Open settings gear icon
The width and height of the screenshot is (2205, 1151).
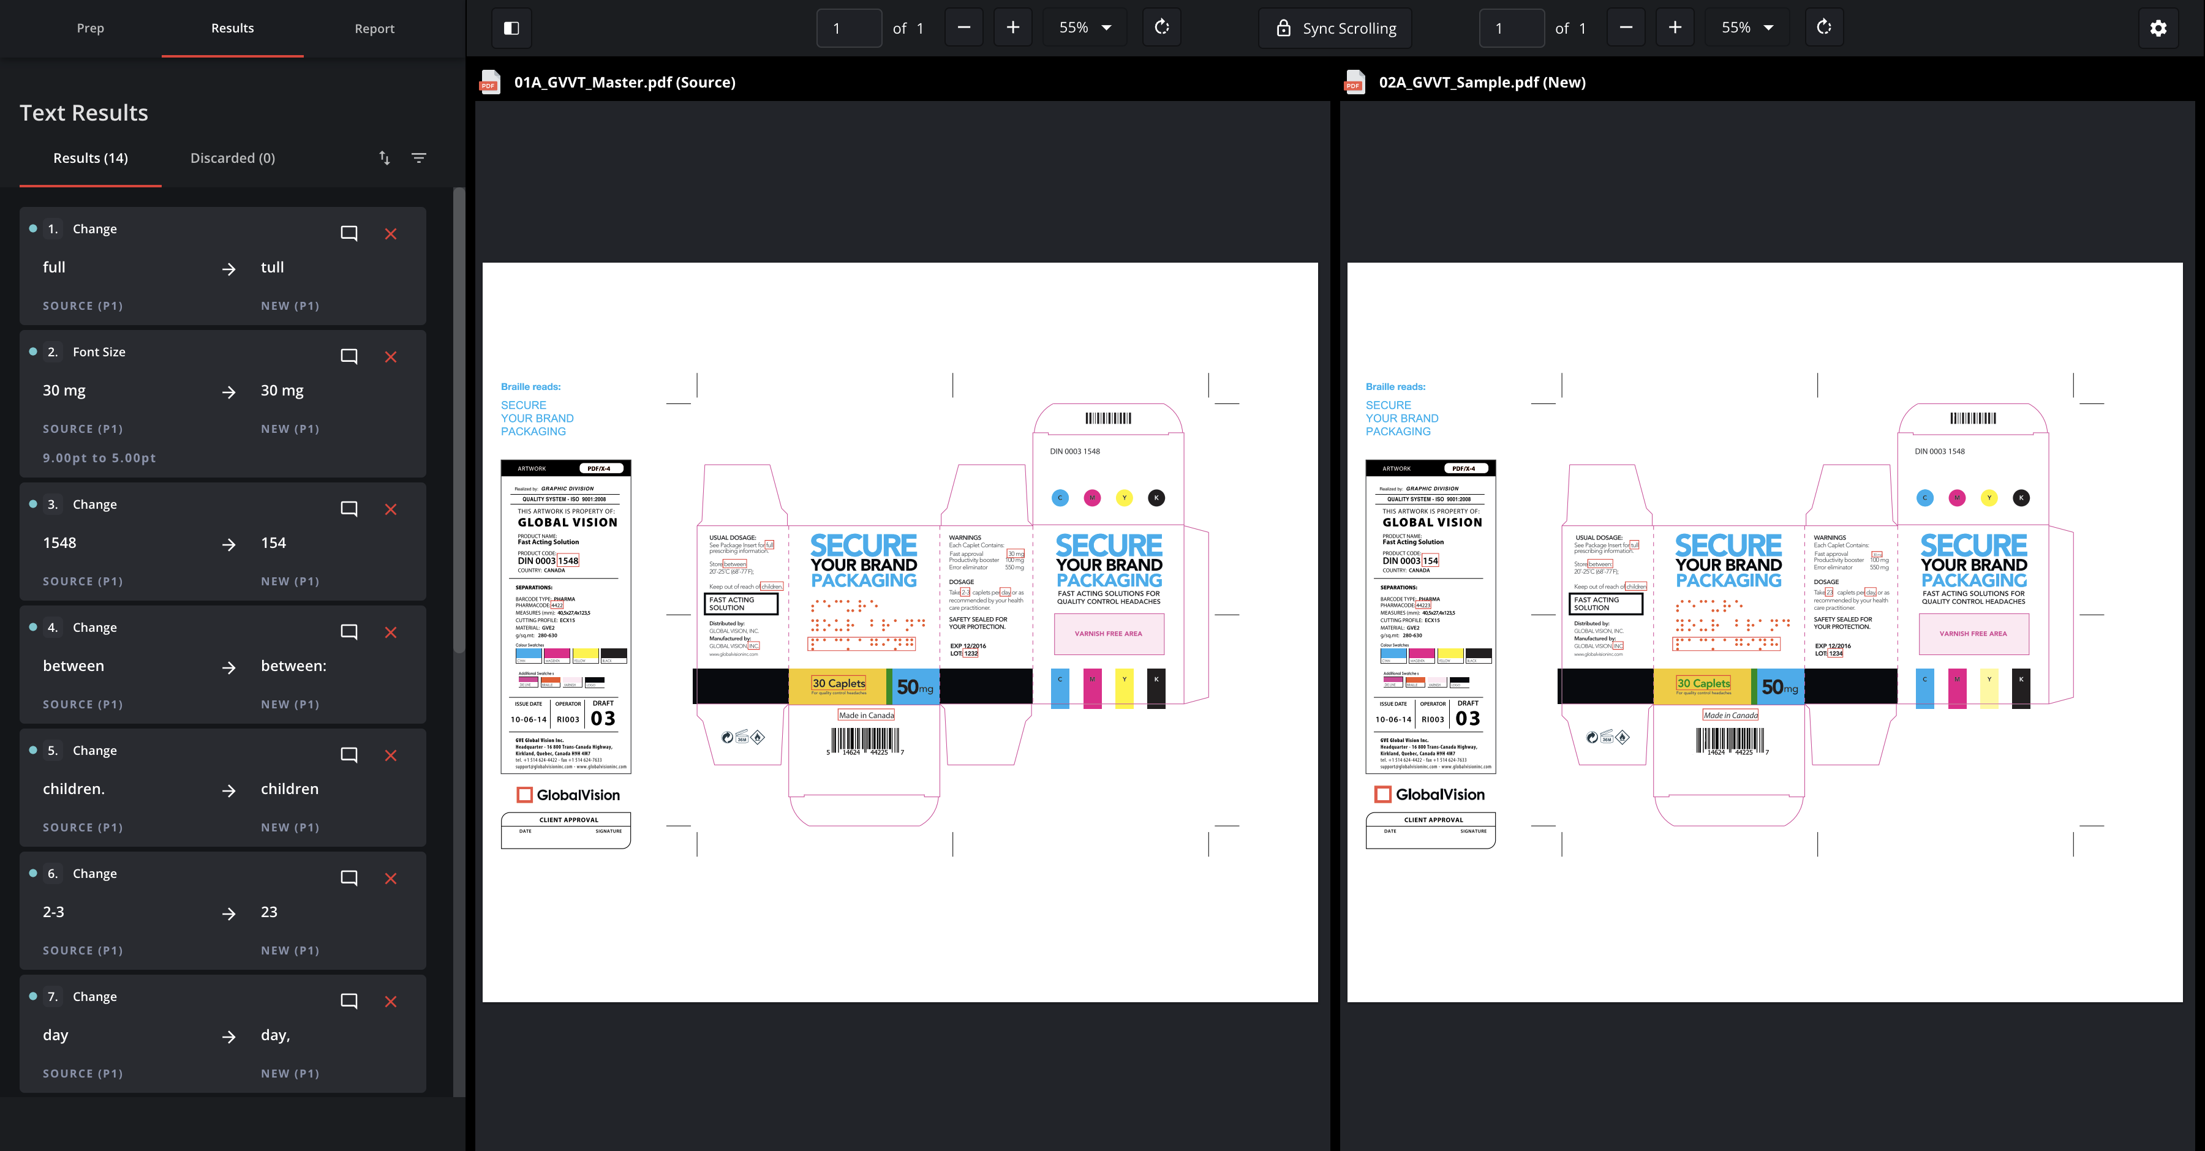tap(2158, 28)
